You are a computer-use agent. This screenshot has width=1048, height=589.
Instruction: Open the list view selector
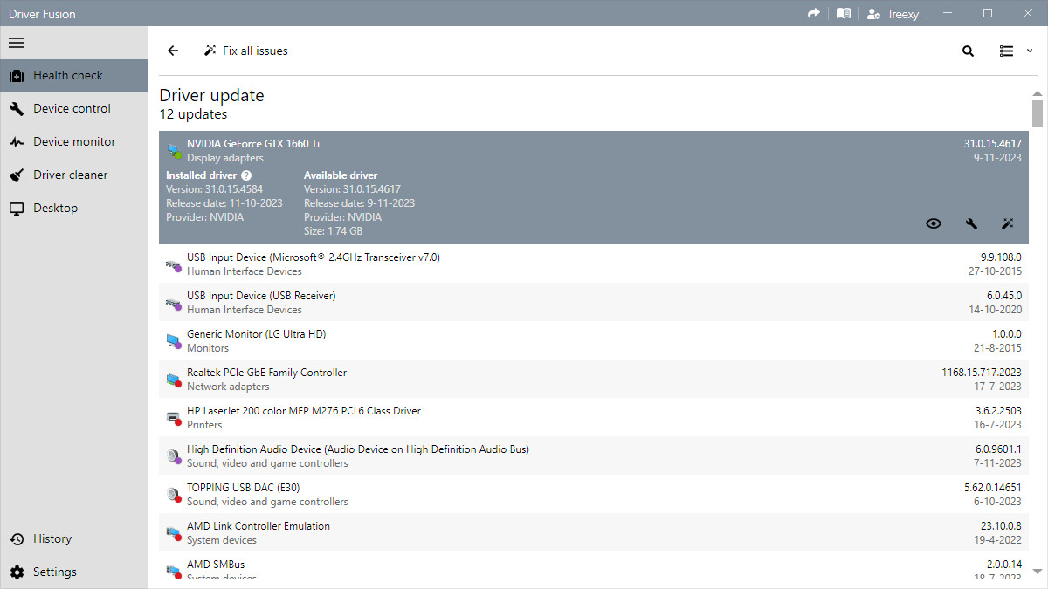[x=1006, y=51]
